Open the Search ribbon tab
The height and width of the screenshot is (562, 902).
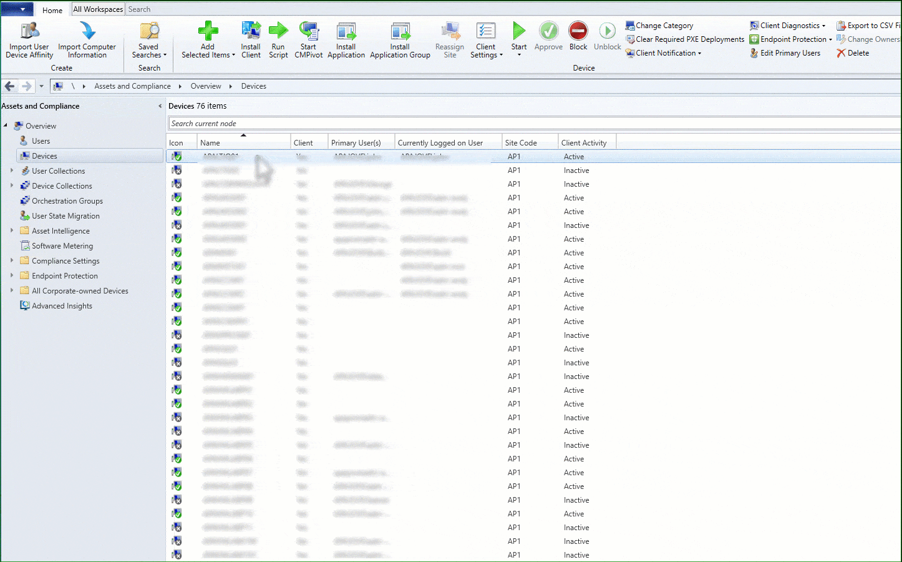tap(139, 9)
